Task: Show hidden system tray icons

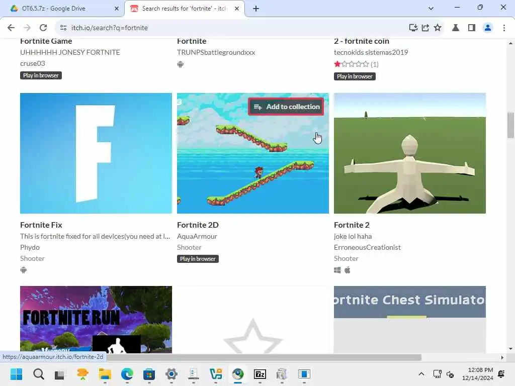Action: point(421,374)
